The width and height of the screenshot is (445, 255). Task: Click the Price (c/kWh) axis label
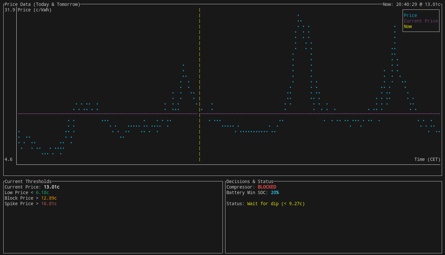coord(35,10)
